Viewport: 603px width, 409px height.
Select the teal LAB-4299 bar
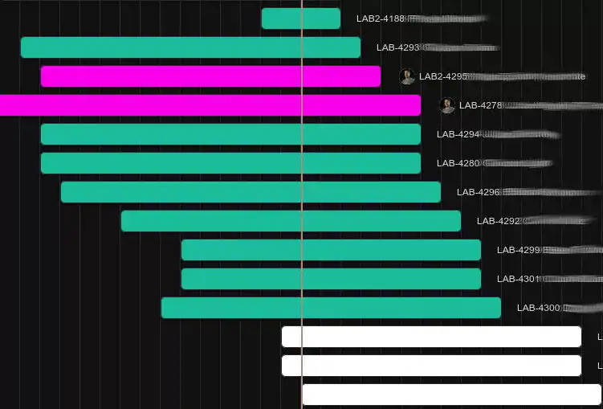331,250
